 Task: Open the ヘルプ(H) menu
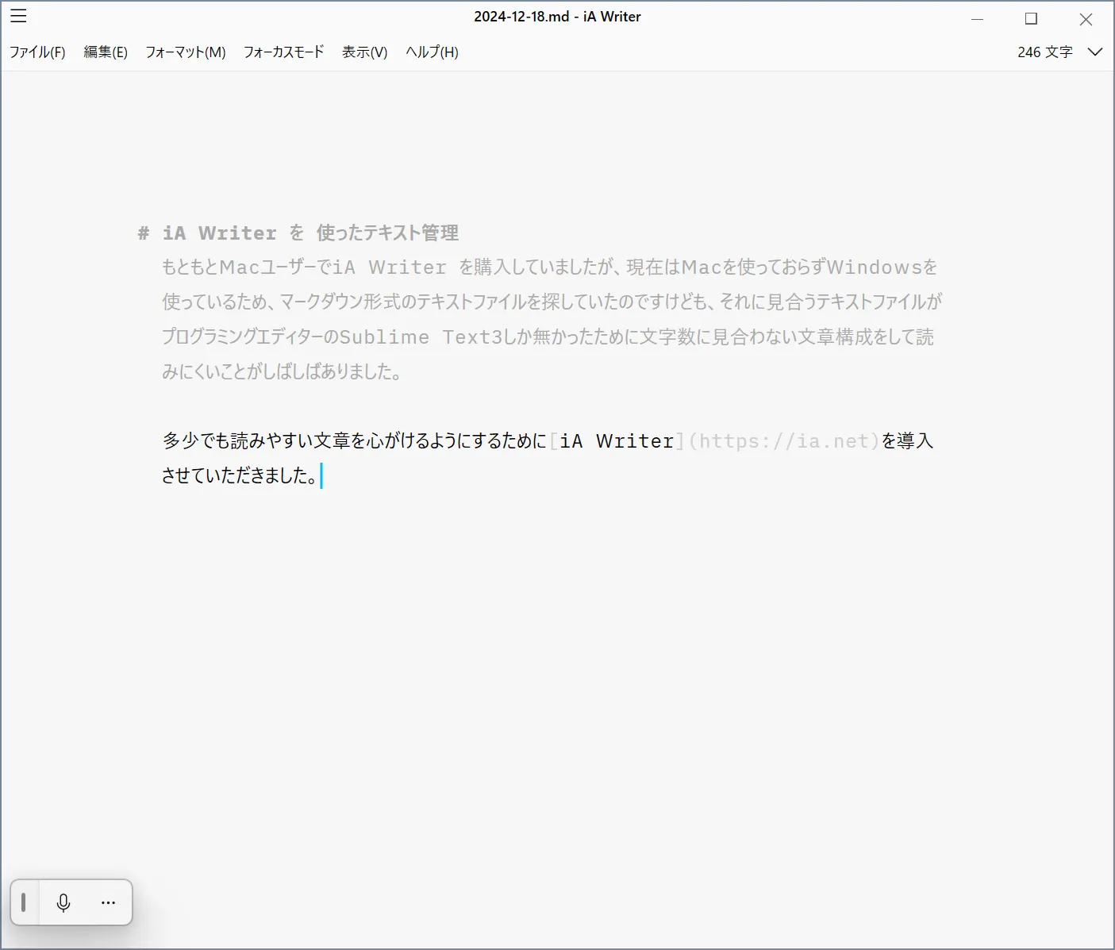tap(432, 52)
